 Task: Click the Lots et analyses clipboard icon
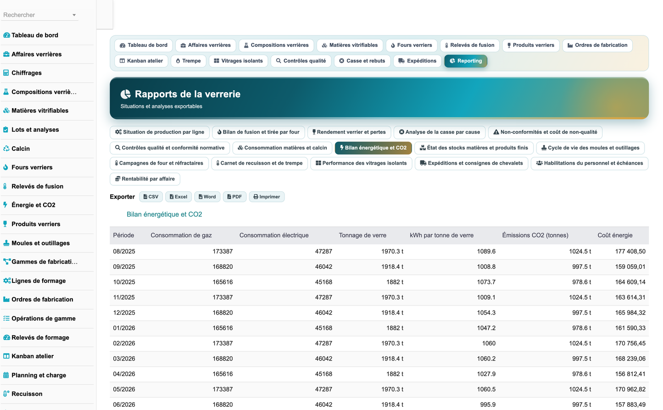pyautogui.click(x=6, y=130)
